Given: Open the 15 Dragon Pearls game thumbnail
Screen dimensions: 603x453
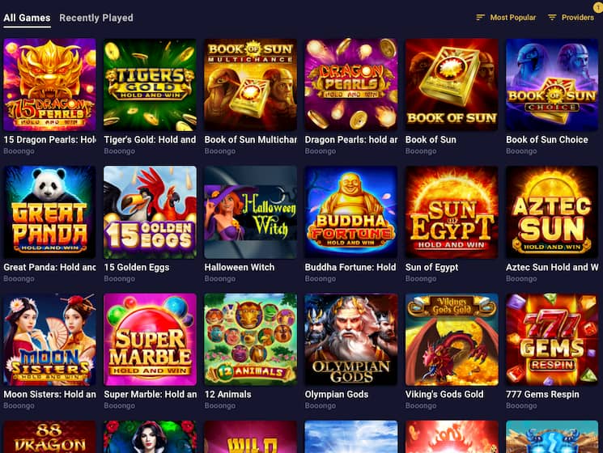Looking at the screenshot, I should point(49,84).
